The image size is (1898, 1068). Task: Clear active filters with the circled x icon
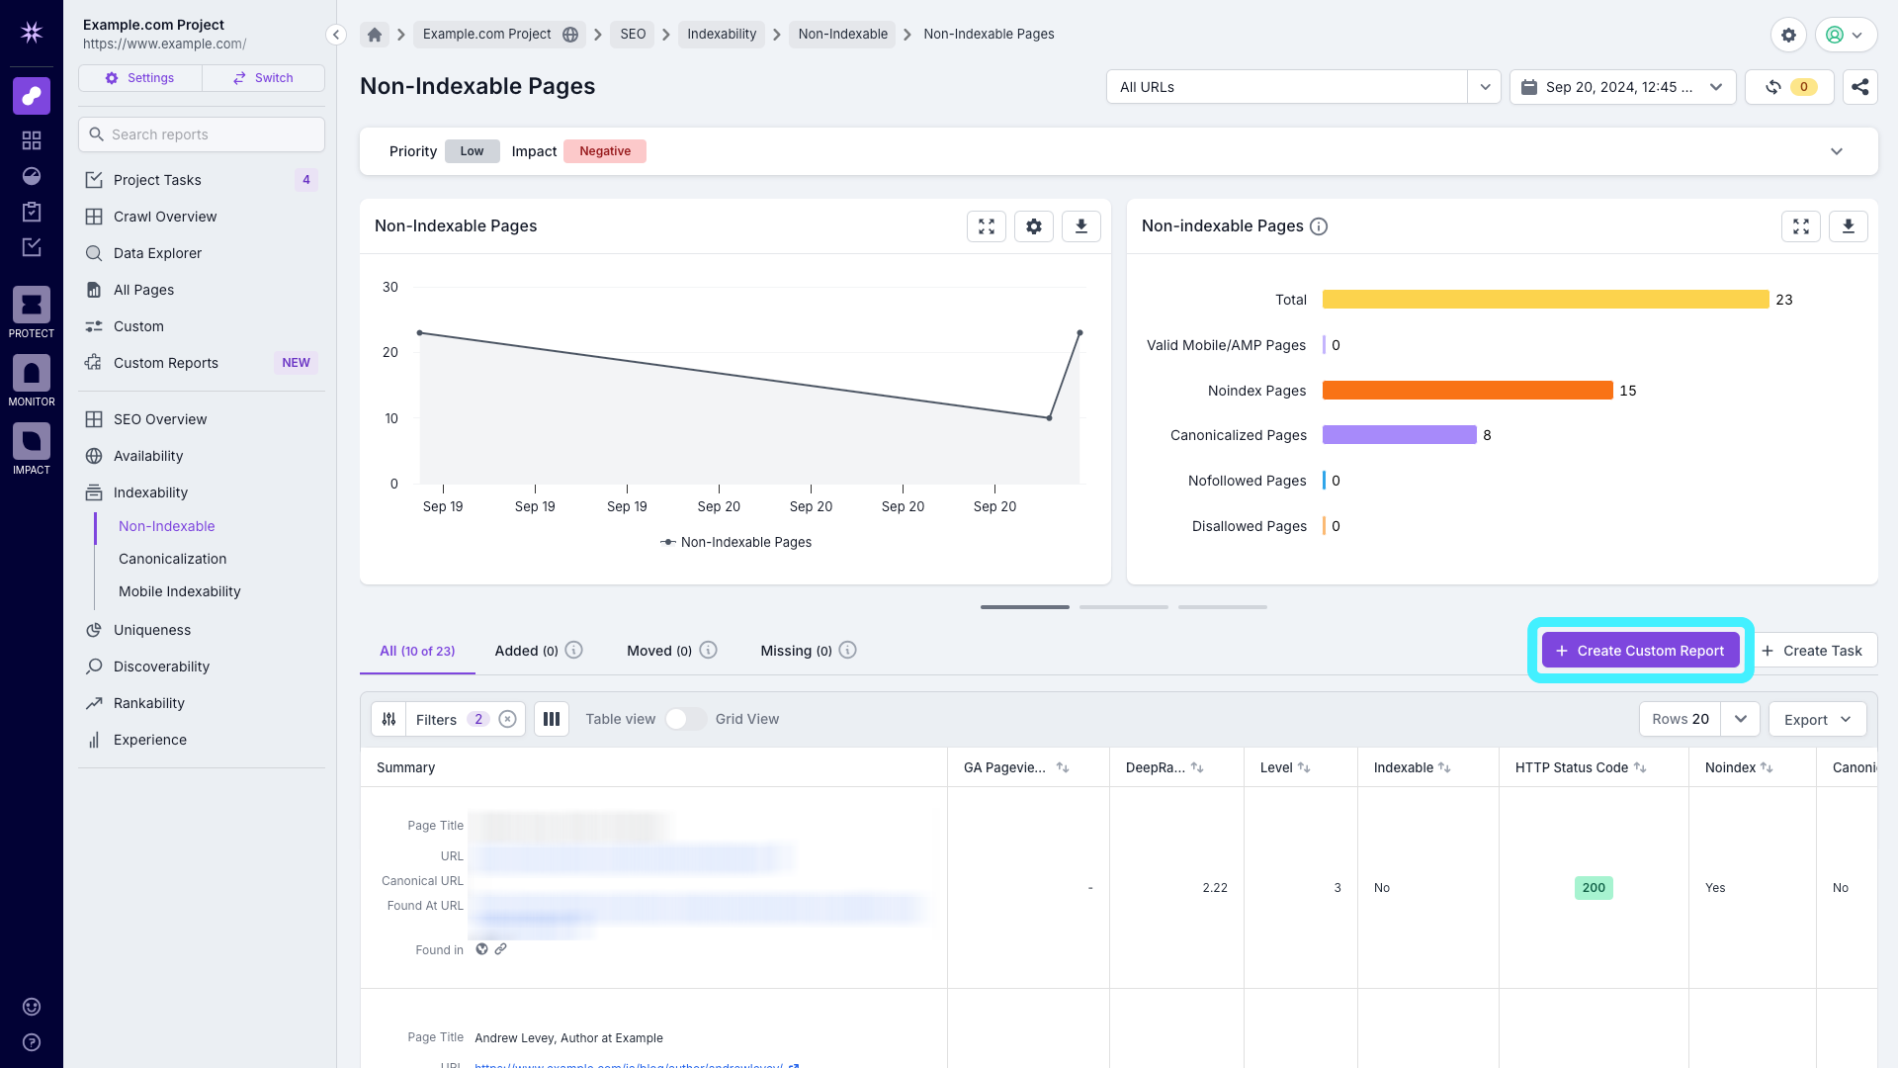(507, 719)
